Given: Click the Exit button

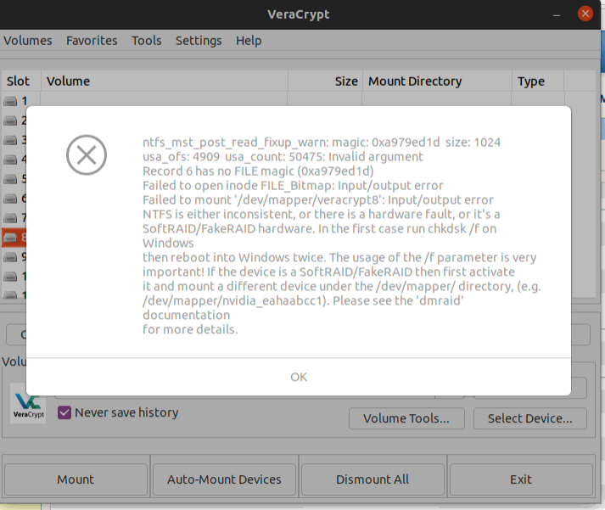Looking at the screenshot, I should pos(521,479).
